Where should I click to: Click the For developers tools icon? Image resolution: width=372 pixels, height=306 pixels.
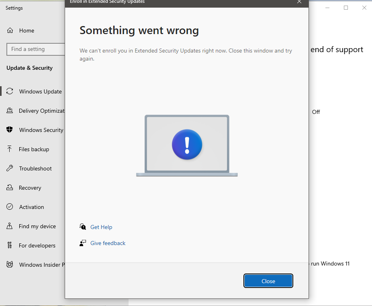[10, 245]
